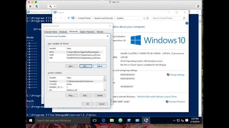Switch to the System Protection tab

click(x=87, y=32)
